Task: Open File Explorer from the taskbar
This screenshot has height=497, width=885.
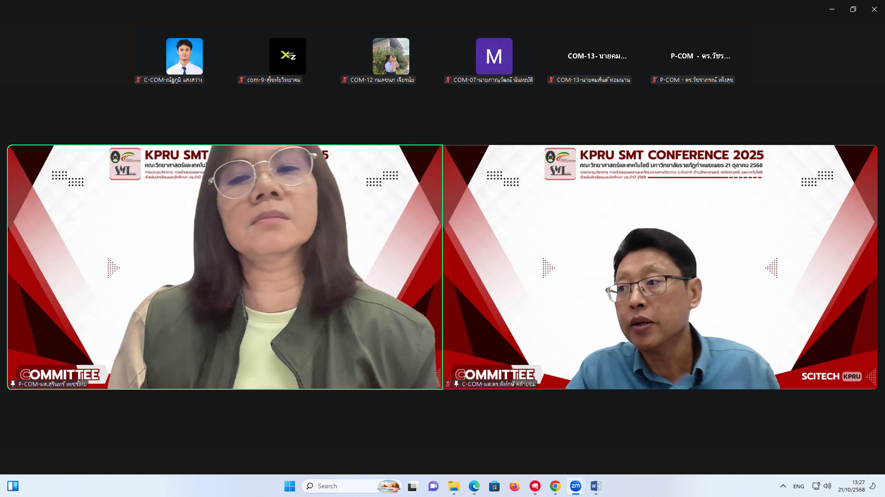Action: pyautogui.click(x=454, y=486)
